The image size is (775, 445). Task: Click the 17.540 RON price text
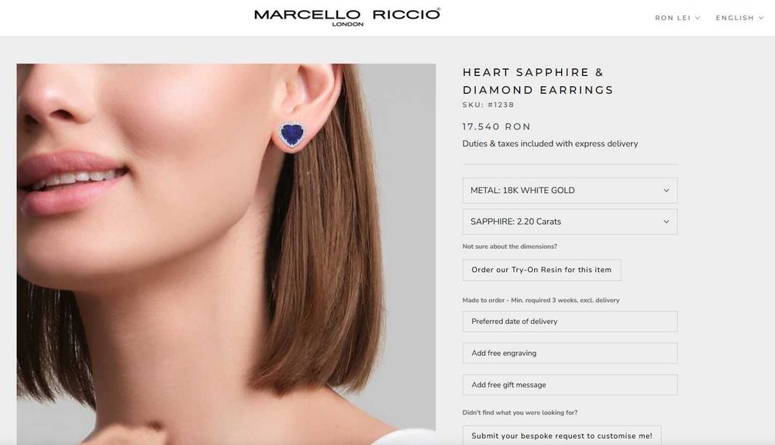click(x=496, y=126)
